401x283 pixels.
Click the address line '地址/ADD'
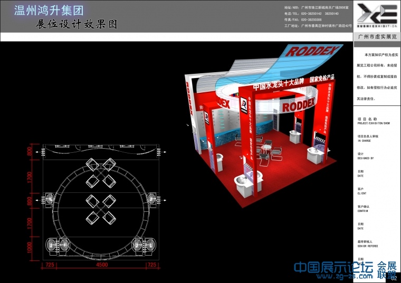[316, 8]
